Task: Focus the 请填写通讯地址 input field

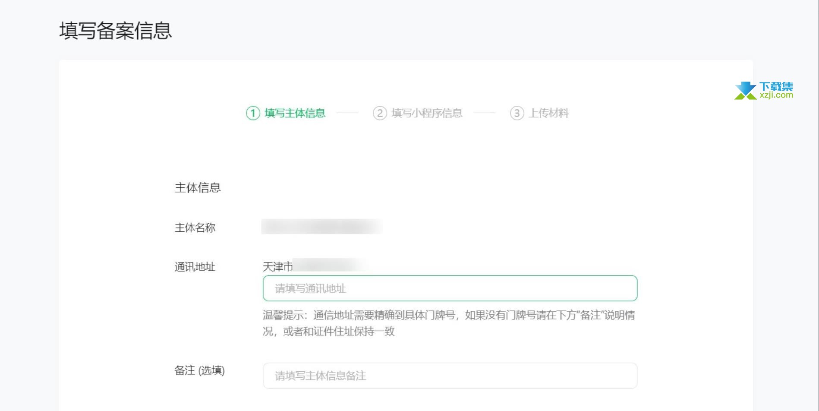Action: tap(450, 288)
